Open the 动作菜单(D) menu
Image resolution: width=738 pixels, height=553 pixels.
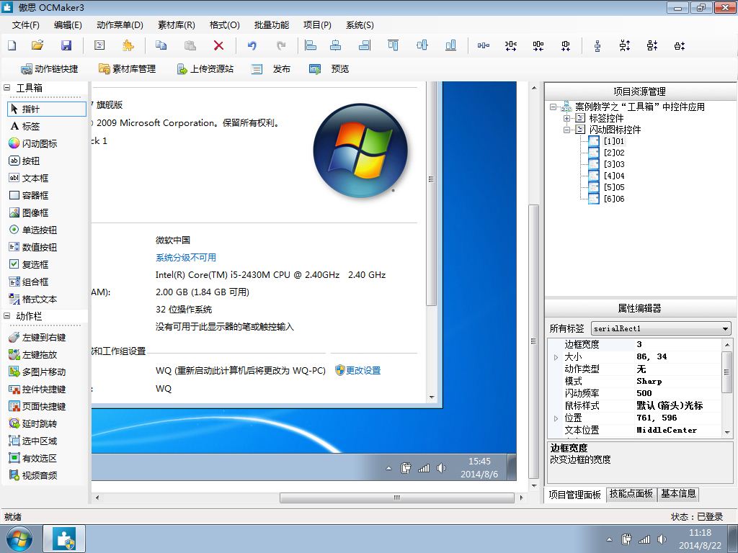120,25
